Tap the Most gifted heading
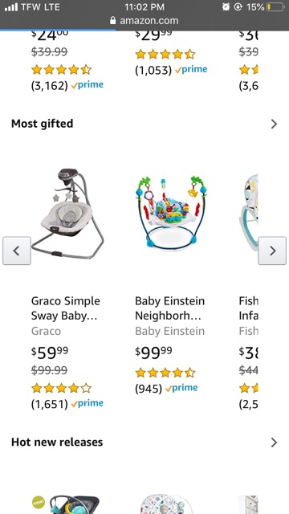289x514 pixels. point(43,124)
